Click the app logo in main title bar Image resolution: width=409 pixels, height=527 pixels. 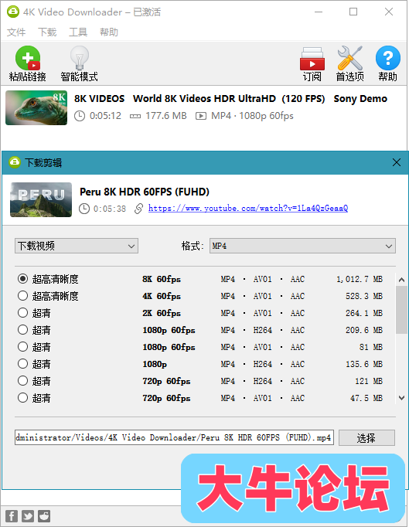[13, 12]
